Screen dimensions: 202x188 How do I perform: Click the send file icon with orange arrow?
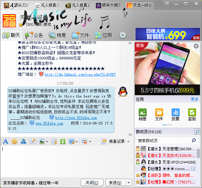tap(54, 141)
